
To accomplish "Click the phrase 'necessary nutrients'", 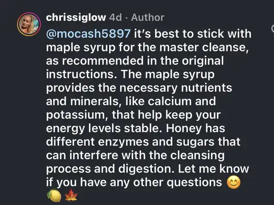I will (176, 88).
